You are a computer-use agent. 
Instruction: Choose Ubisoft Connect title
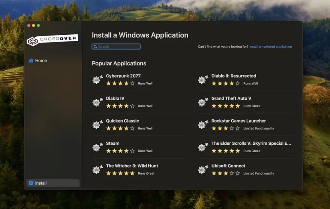[x=228, y=166]
